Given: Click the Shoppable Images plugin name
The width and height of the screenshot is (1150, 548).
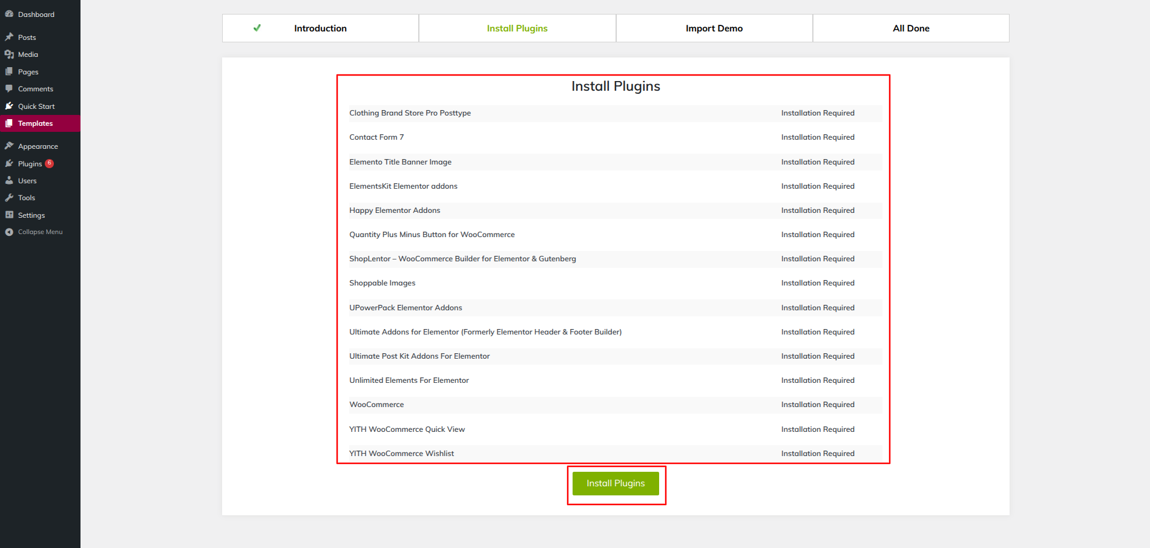Looking at the screenshot, I should [383, 283].
